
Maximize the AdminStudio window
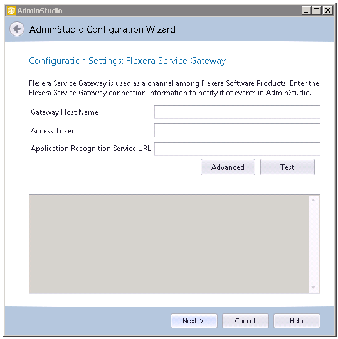pyautogui.click(x=316, y=11)
